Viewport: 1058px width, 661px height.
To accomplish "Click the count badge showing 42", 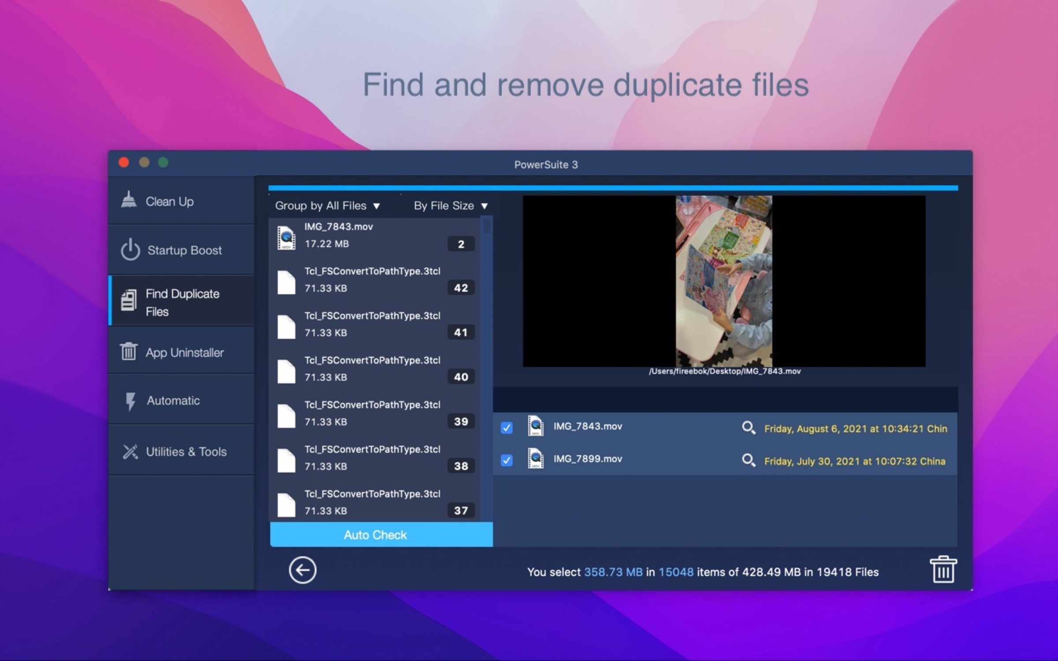I will coord(461,288).
